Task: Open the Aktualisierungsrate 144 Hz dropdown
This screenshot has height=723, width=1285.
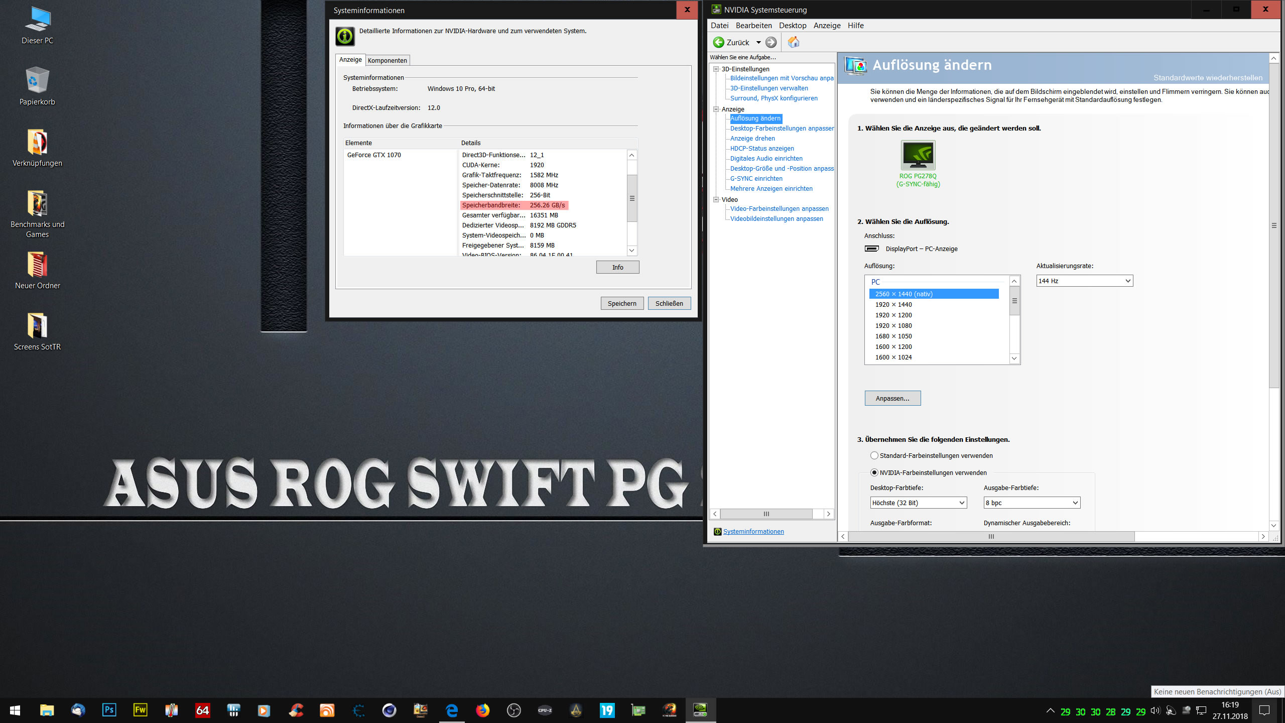Action: point(1084,281)
